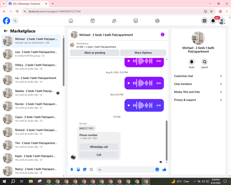Record a voice clip with microphone icon
This screenshot has width=231, height=185.
(x=72, y=170)
